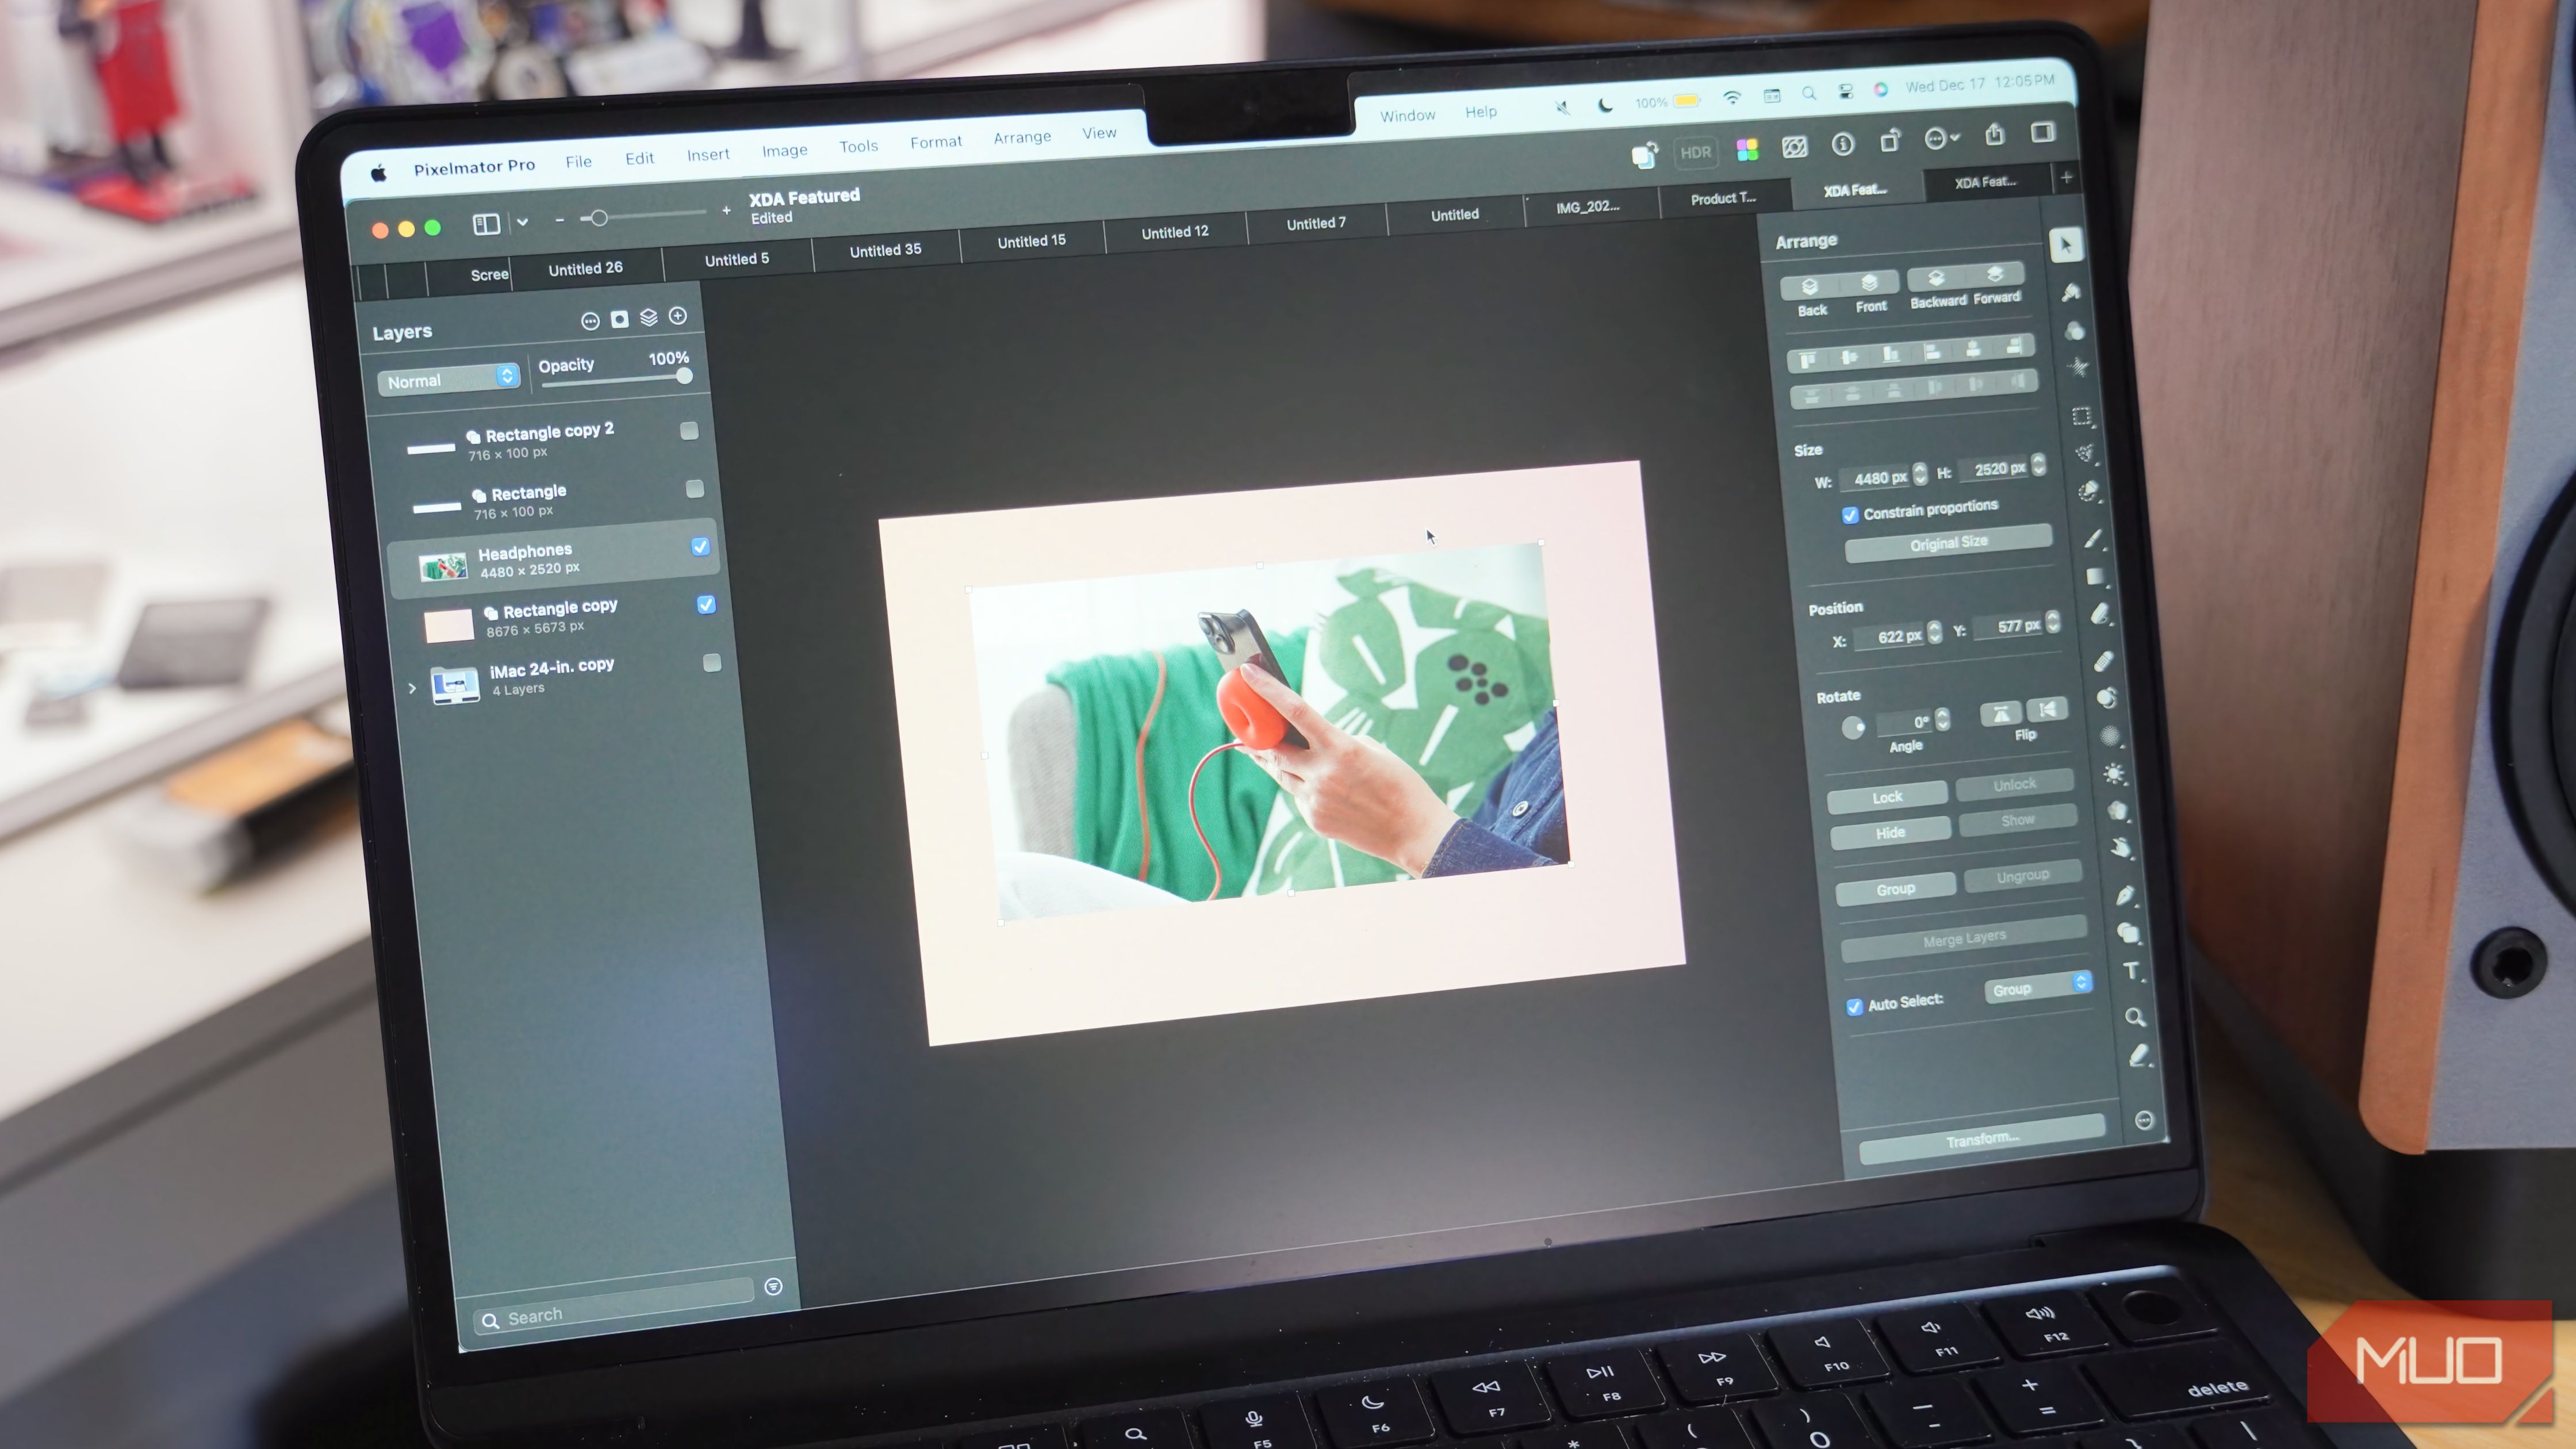Toggle the sidebar layout icon
Screen dimensions: 2576x1449
click(x=486, y=224)
